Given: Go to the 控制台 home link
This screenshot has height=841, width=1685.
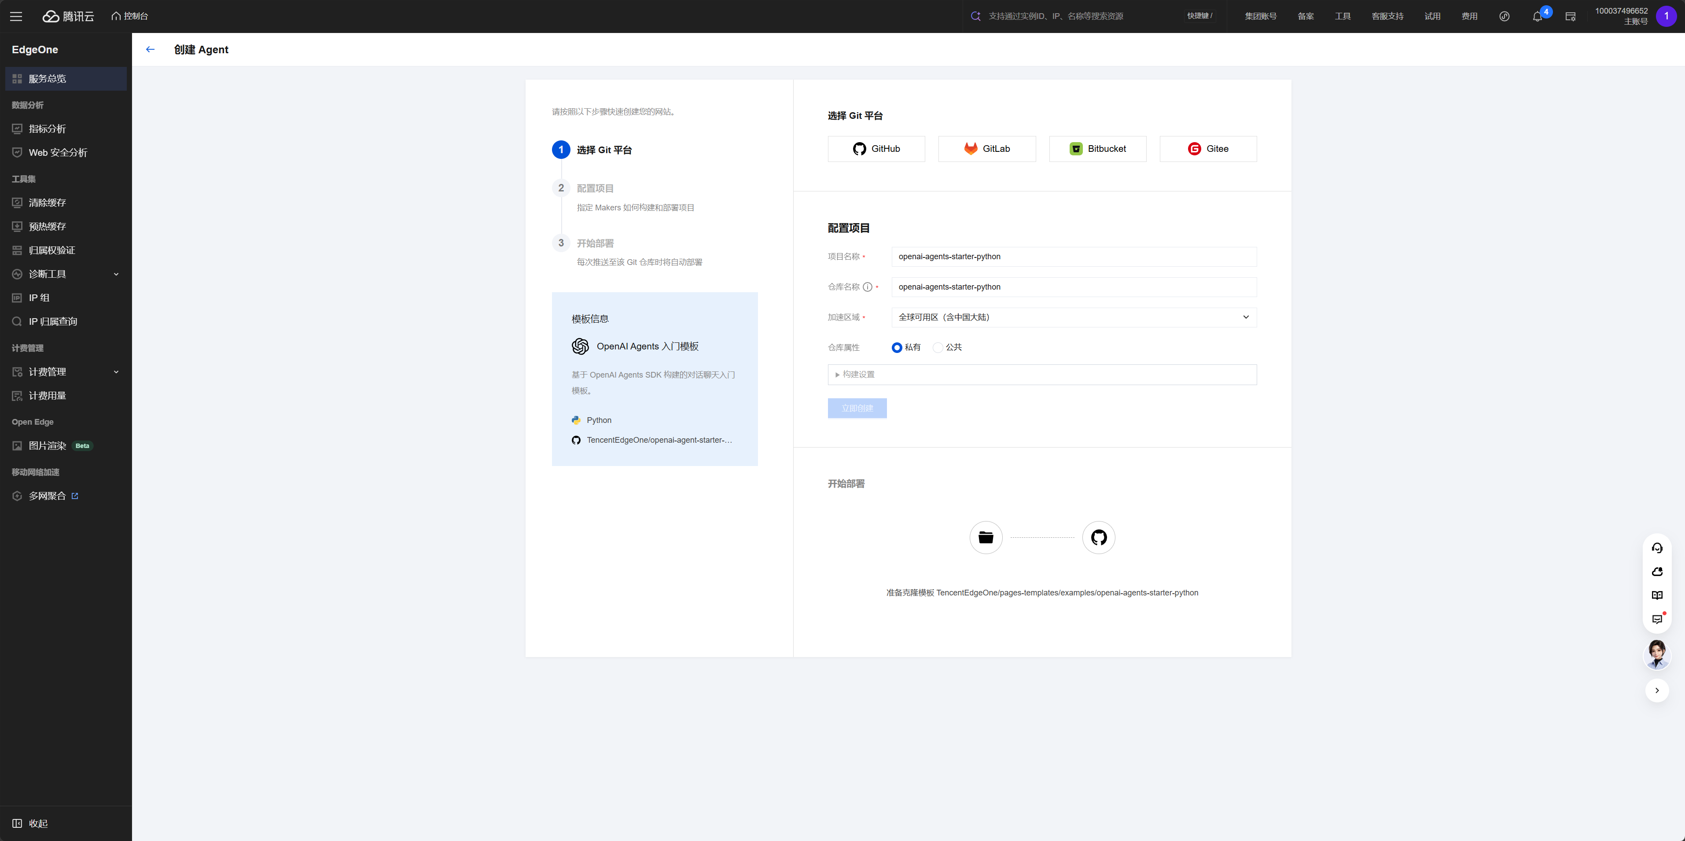Looking at the screenshot, I should 129,16.
